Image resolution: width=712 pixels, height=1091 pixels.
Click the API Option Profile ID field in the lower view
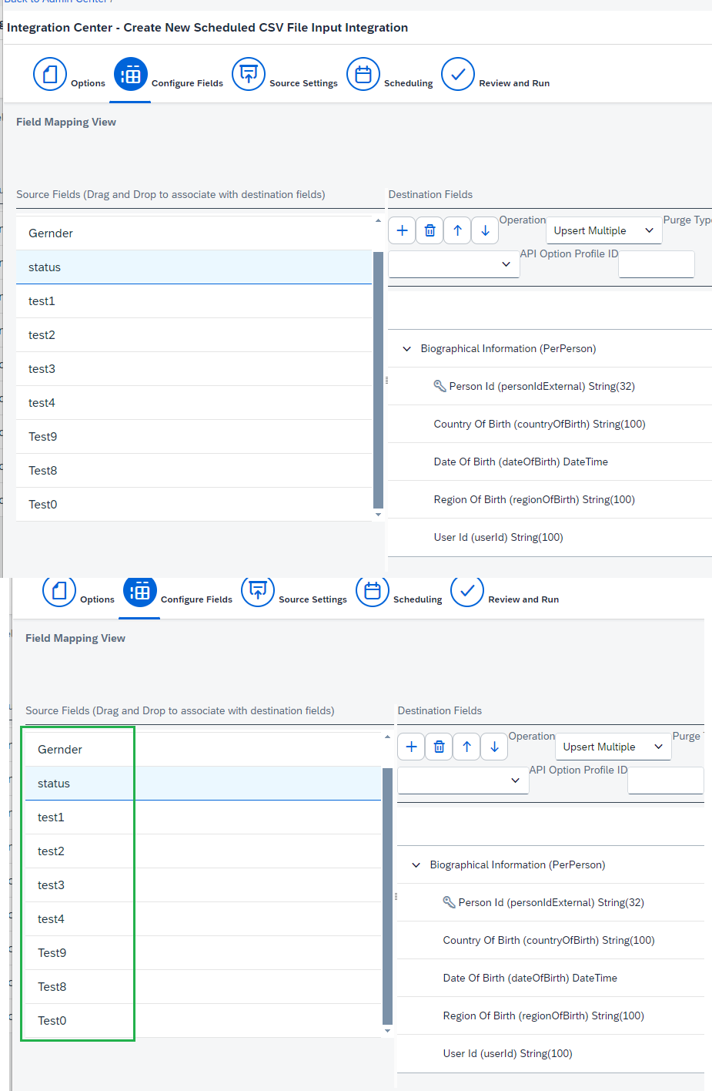tap(666, 780)
